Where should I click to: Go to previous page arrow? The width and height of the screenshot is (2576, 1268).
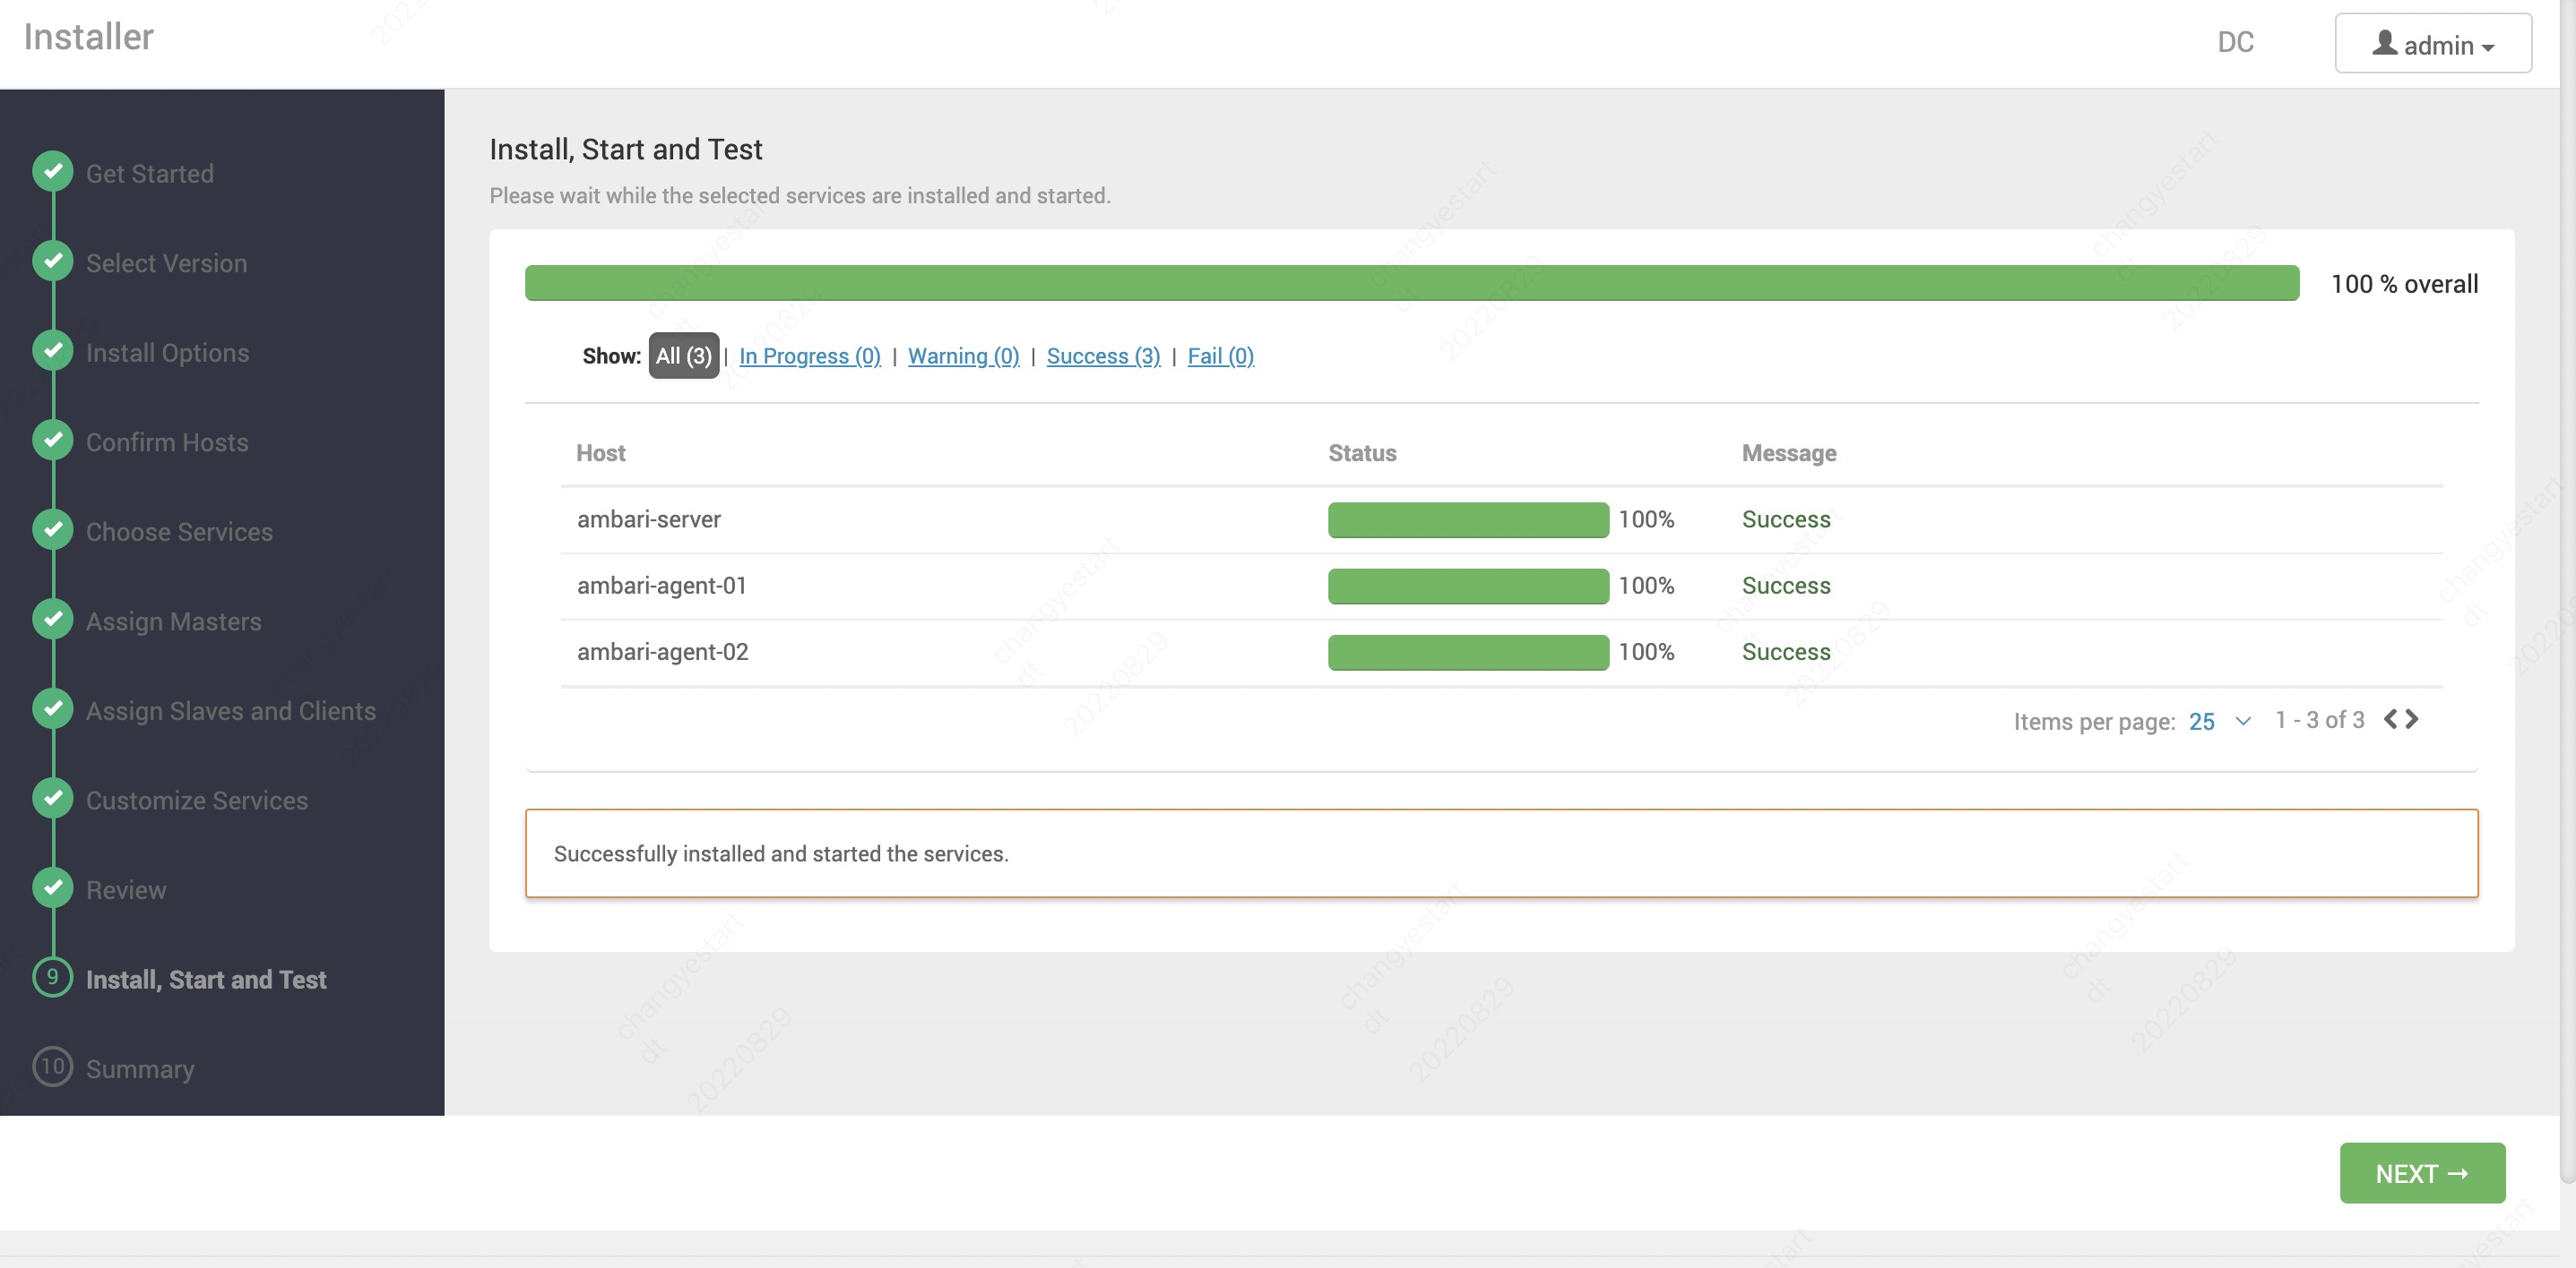(2390, 719)
